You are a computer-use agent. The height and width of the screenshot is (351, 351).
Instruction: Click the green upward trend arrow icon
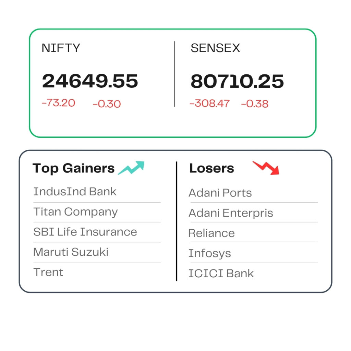point(131,167)
